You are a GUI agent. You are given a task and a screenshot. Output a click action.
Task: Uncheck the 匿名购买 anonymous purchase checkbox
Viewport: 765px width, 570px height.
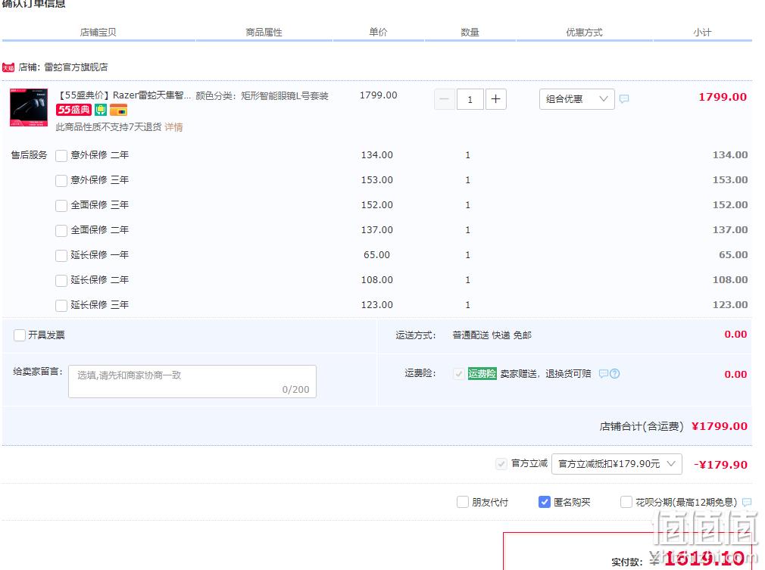545,502
